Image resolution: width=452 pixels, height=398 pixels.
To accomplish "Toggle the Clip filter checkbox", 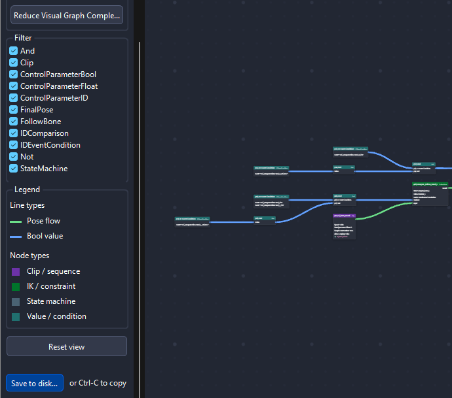I will point(13,63).
